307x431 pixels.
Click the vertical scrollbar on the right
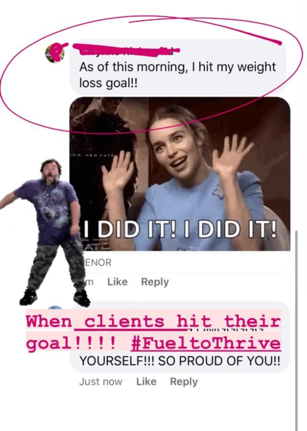pyautogui.click(x=296, y=330)
